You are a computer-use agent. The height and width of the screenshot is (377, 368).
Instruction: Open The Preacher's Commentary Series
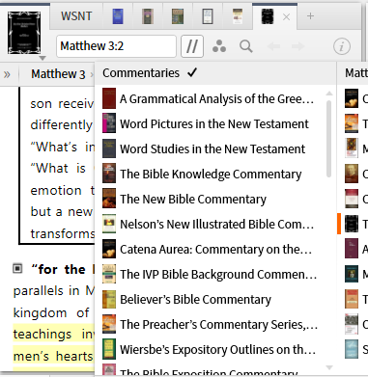click(x=218, y=325)
